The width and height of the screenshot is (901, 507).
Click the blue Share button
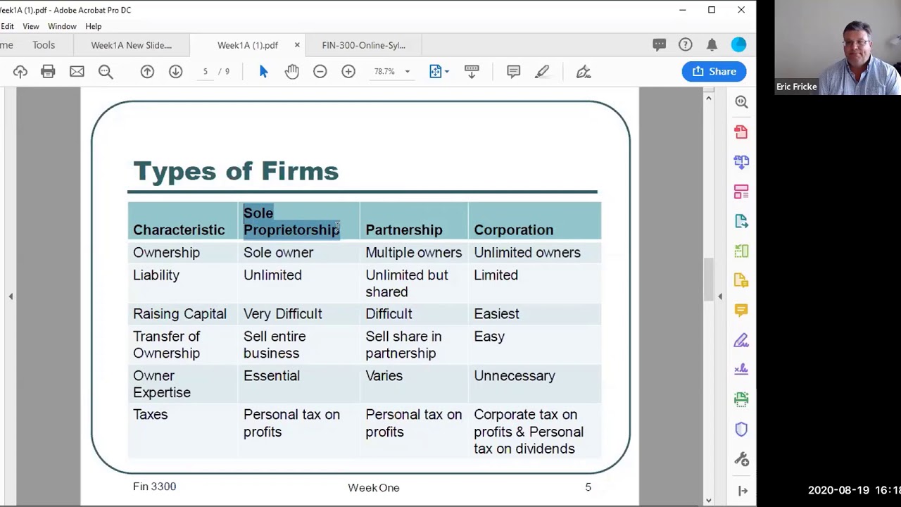click(x=714, y=71)
